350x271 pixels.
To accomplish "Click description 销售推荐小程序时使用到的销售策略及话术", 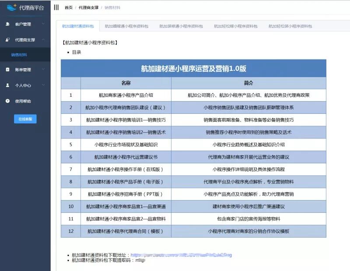I will coord(248,132).
